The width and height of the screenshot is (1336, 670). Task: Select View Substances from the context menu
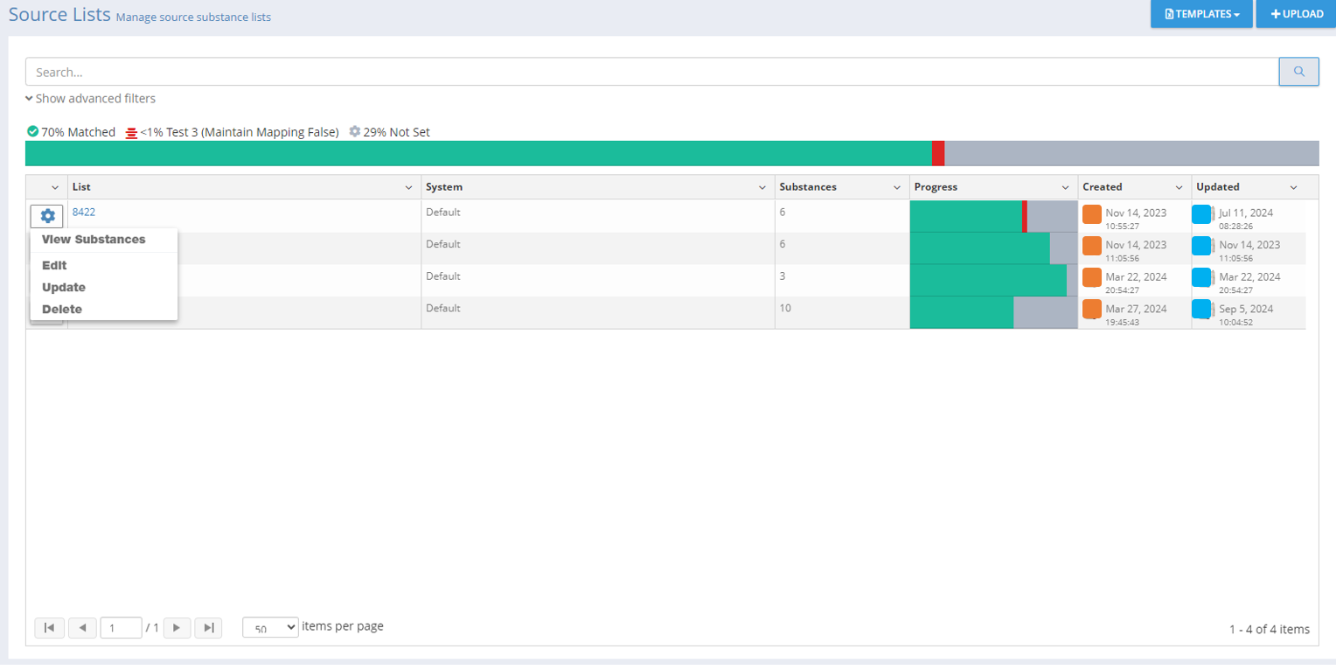[94, 240]
